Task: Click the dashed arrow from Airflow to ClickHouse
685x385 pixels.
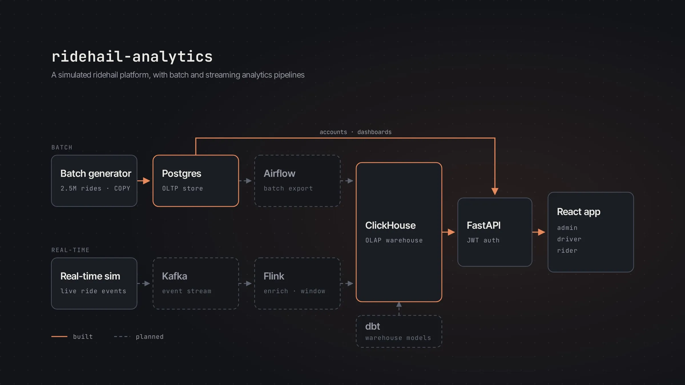Action: pos(347,181)
